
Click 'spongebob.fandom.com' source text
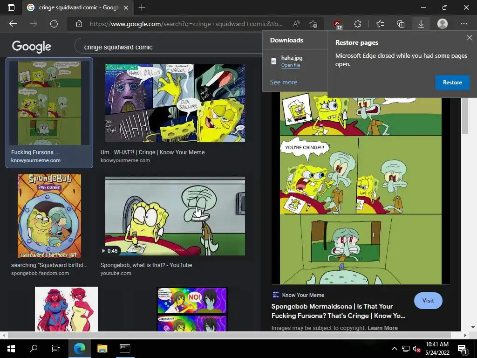coord(40,273)
